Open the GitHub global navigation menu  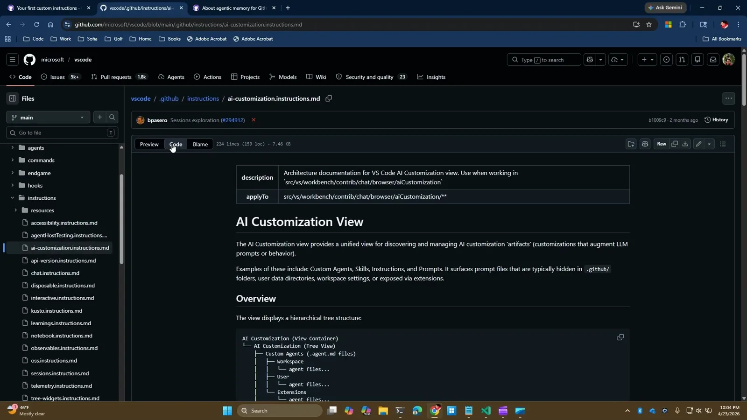12,60
